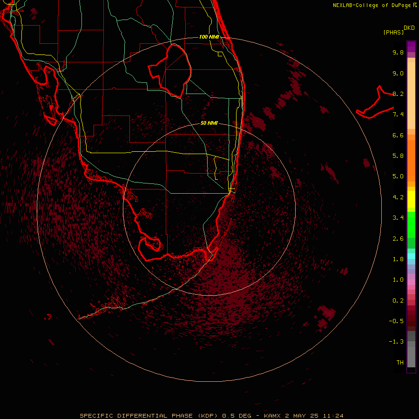Click the 1.0 value on the color scale

point(398,280)
